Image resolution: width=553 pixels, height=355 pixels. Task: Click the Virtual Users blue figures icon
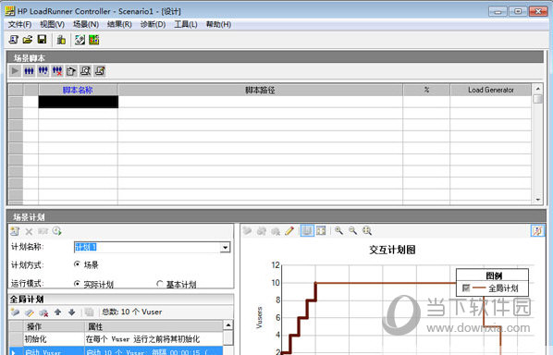pos(29,71)
